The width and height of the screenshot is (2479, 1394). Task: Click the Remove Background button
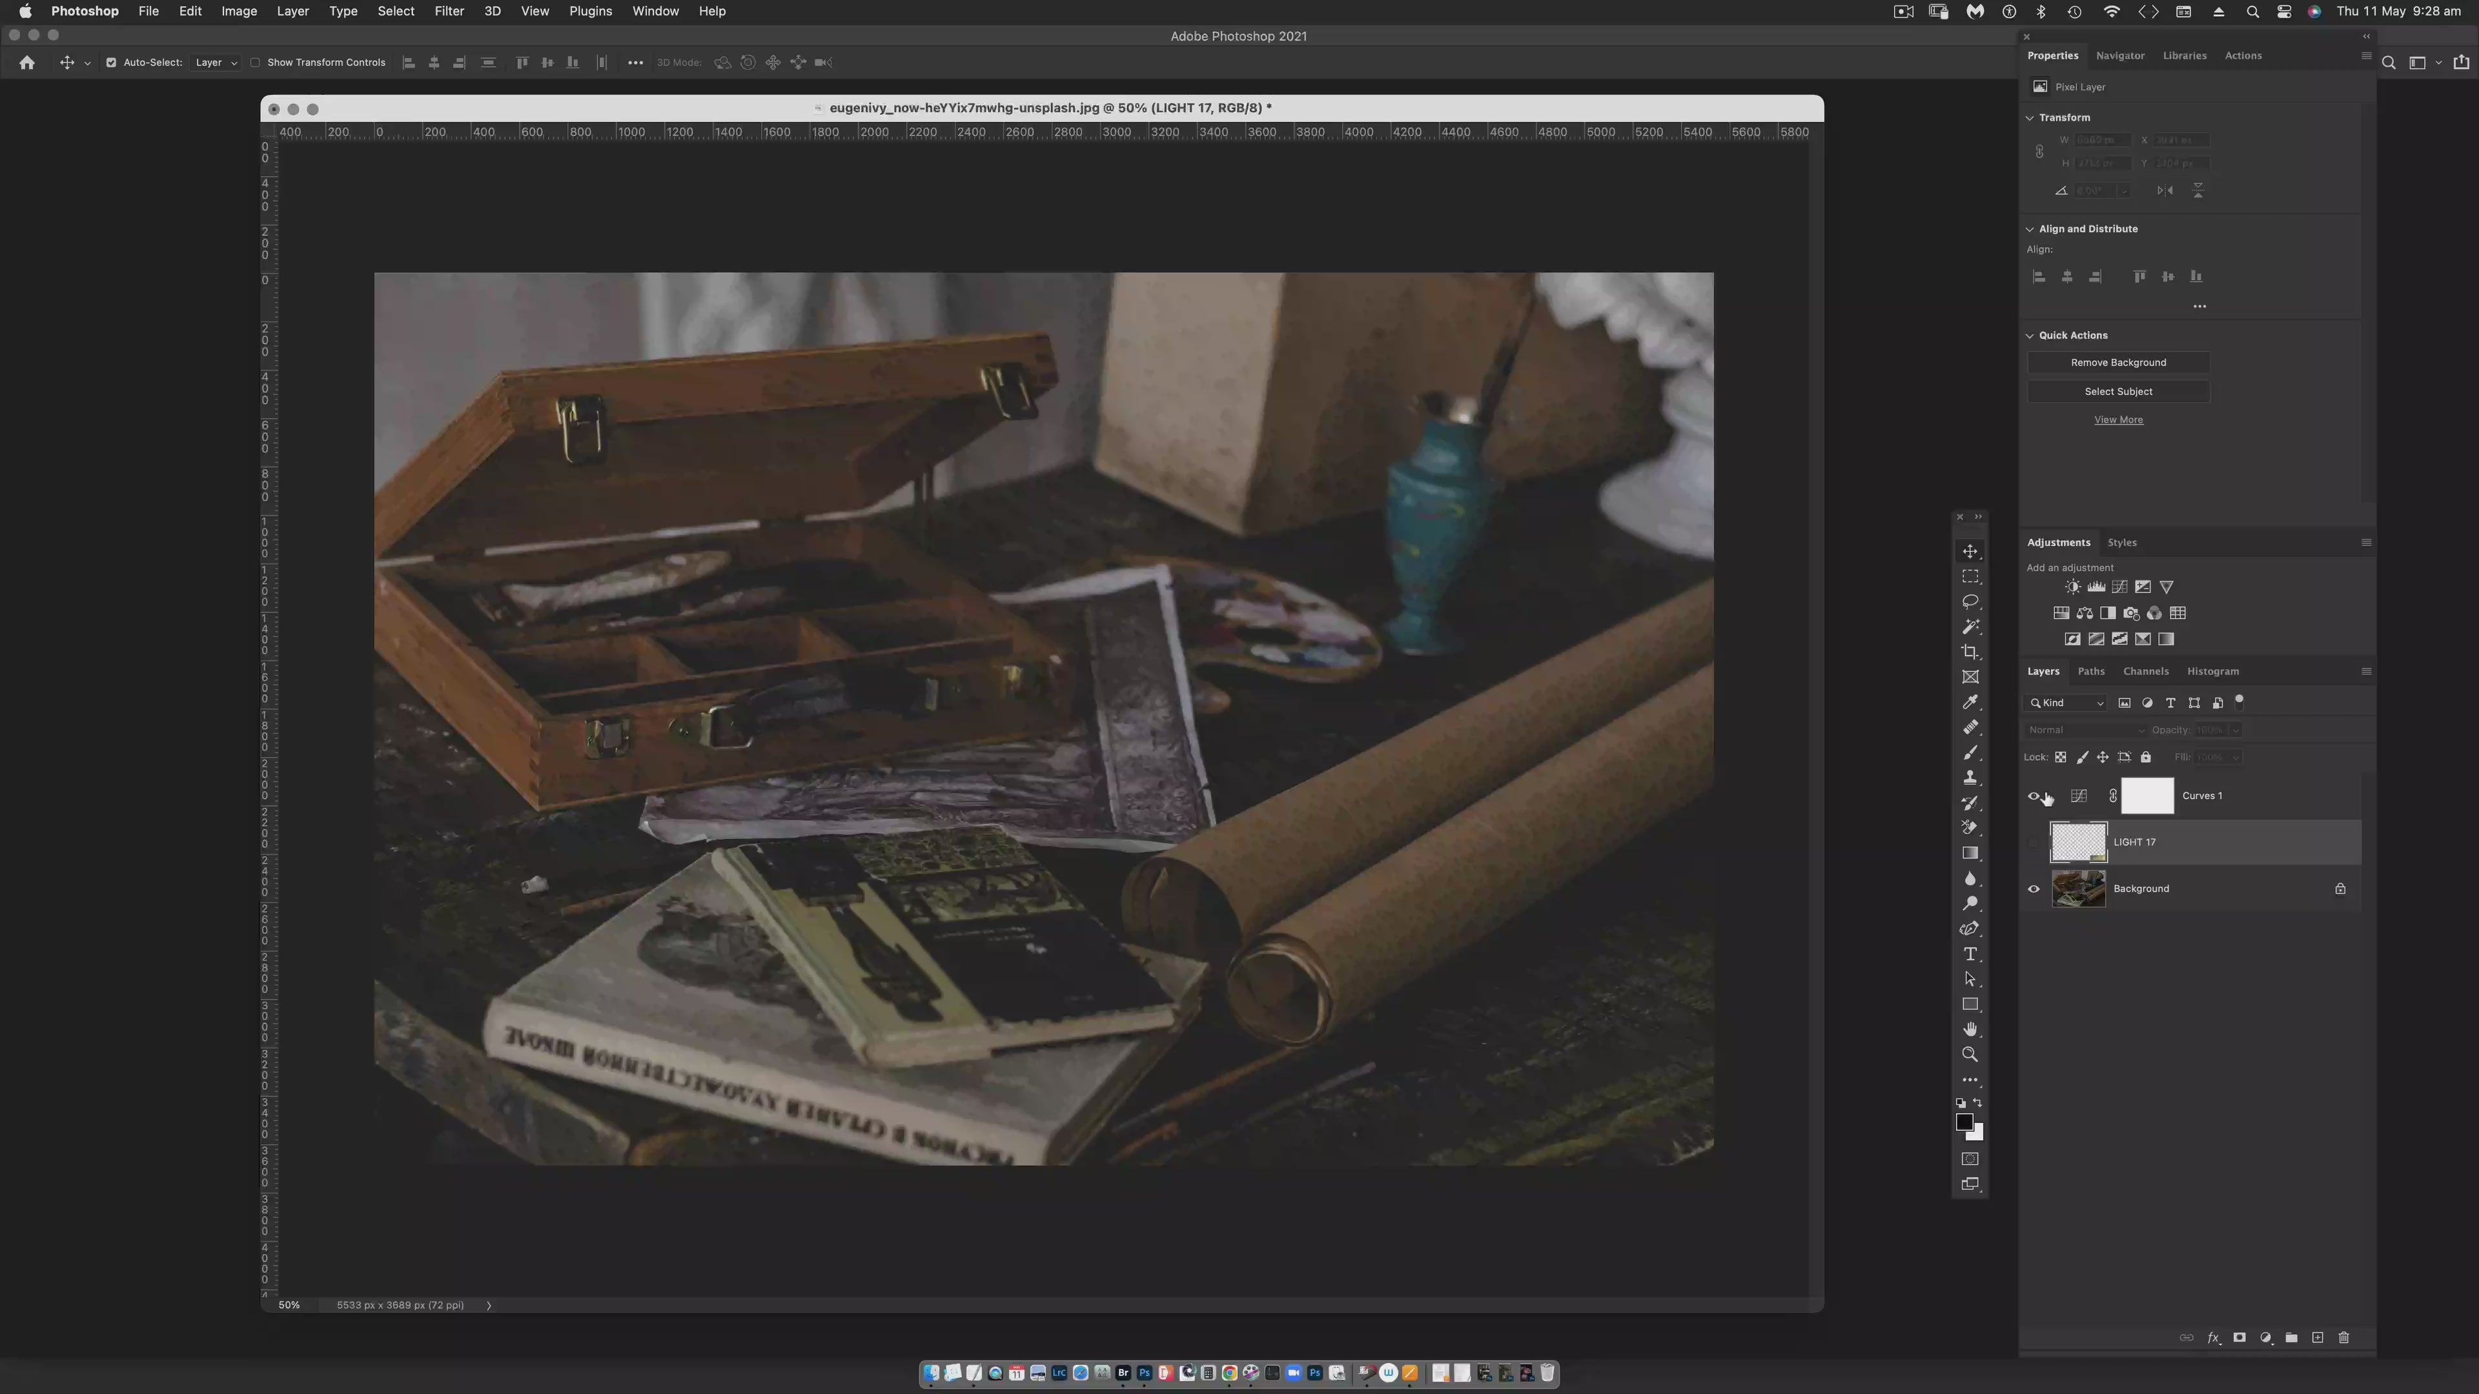[2118, 363]
